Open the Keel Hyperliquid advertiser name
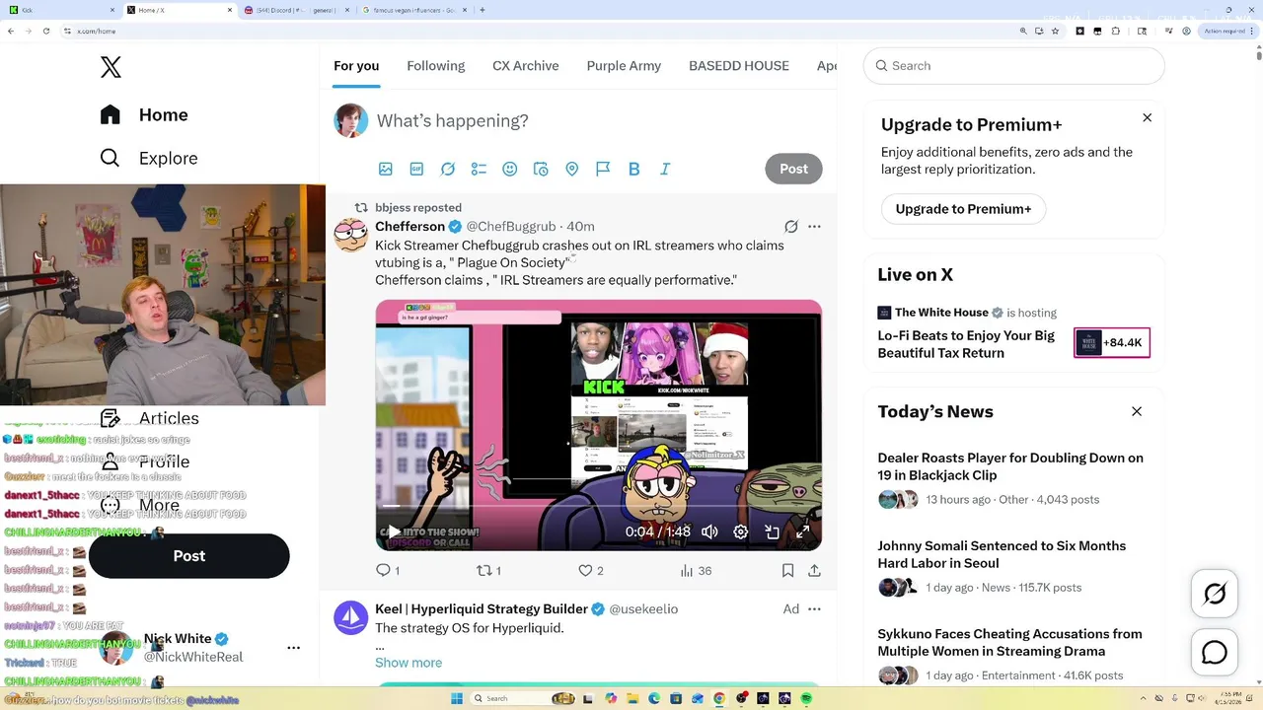This screenshot has height=710, width=1263. pos(482,608)
